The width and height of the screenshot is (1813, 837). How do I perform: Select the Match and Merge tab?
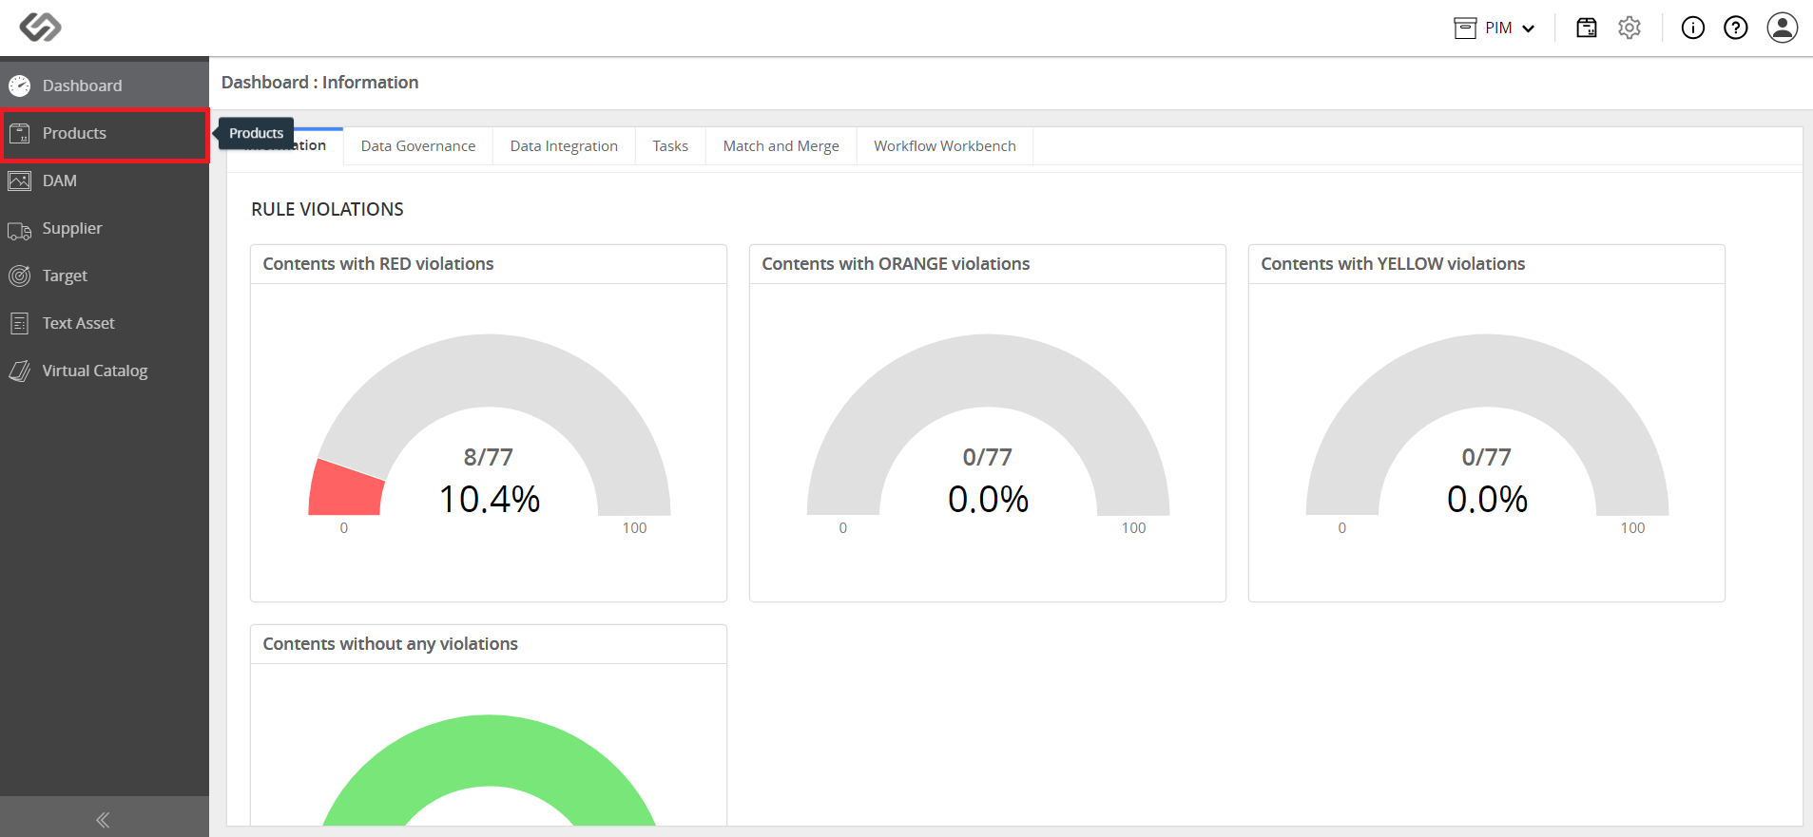pyautogui.click(x=781, y=146)
